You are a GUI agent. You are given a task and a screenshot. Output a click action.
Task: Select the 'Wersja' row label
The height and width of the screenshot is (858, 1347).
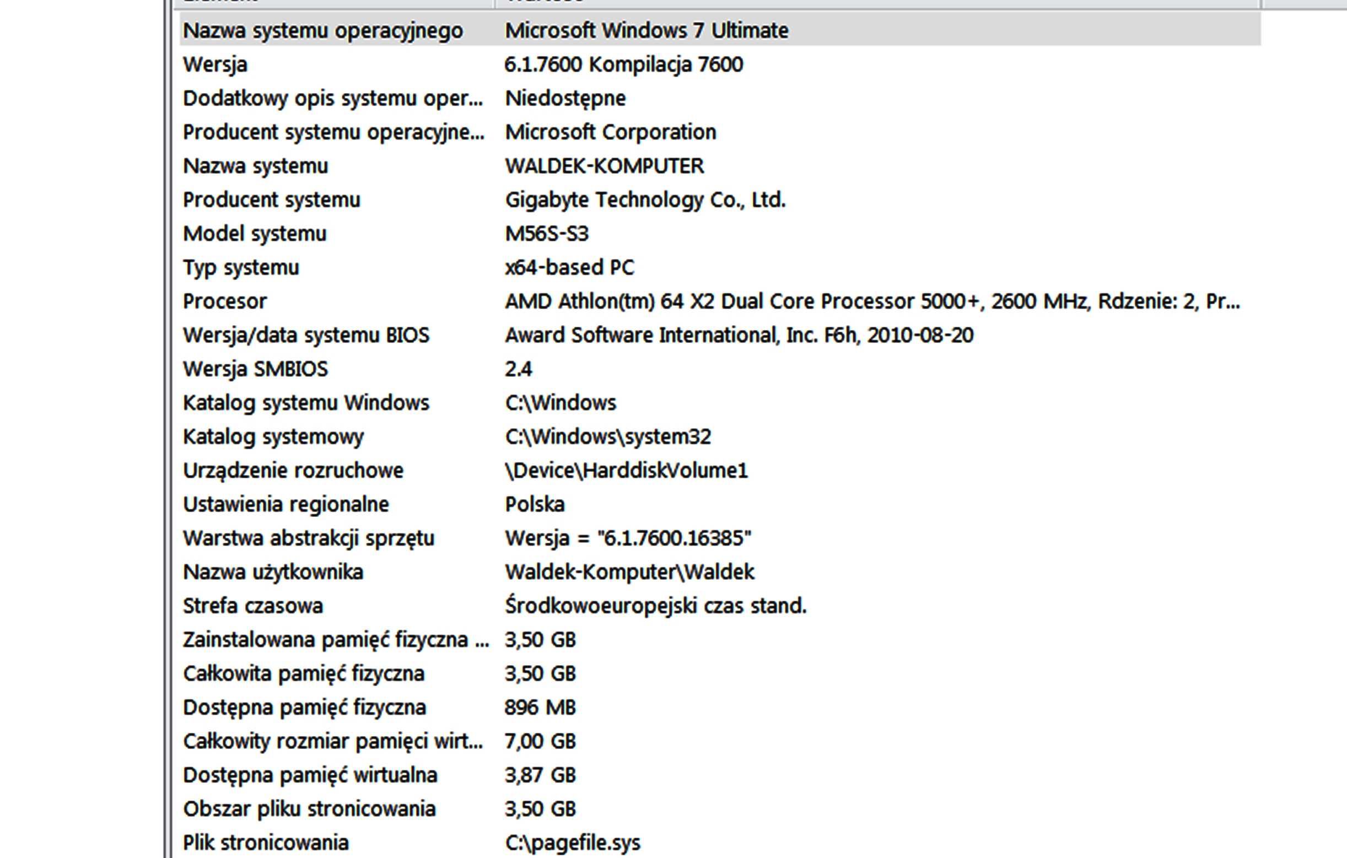(x=215, y=65)
